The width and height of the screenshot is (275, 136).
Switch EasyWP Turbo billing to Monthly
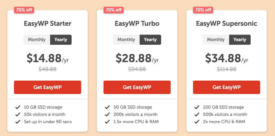click(x=126, y=40)
